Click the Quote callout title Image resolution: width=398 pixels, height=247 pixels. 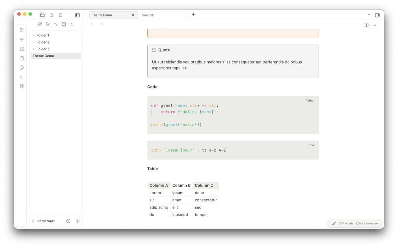click(164, 50)
